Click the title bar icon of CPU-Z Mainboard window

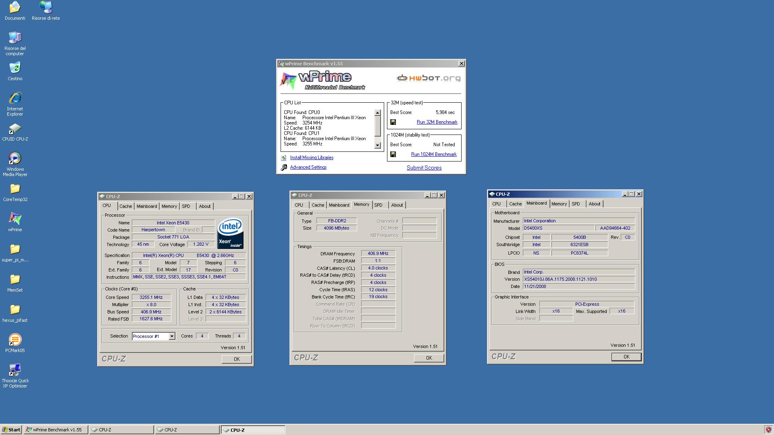pyautogui.click(x=492, y=194)
